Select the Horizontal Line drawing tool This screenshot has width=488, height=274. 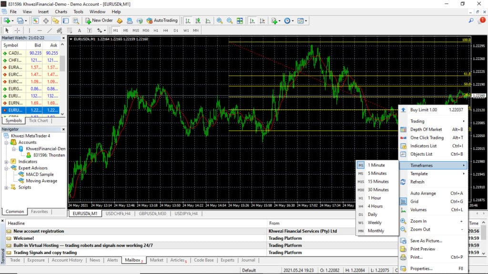click(x=40, y=30)
